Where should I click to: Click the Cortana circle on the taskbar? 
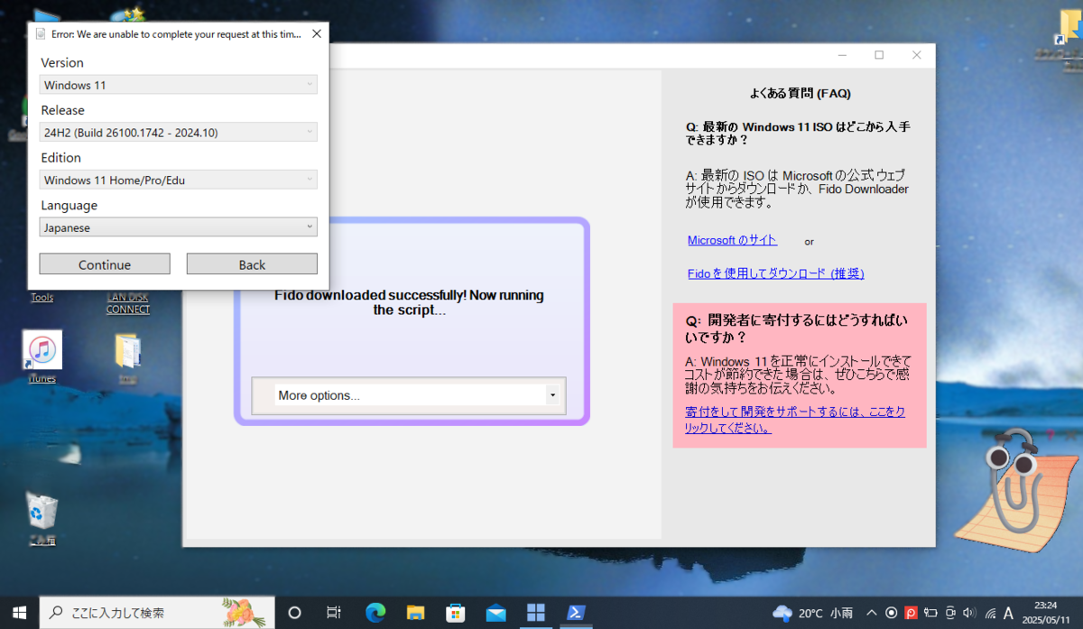294,613
